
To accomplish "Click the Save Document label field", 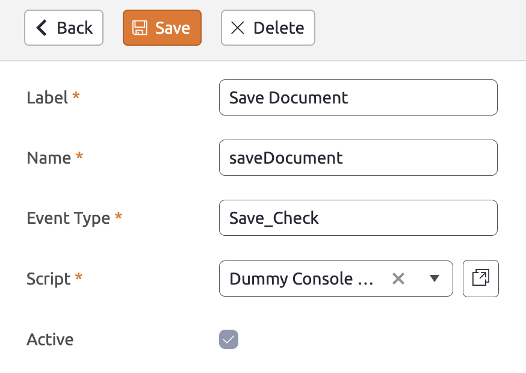I will [x=358, y=97].
